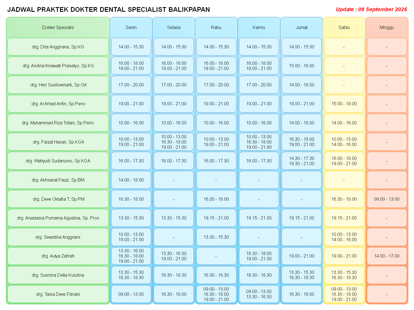
Task: Click the Minggu column header
Action: click(x=387, y=27)
